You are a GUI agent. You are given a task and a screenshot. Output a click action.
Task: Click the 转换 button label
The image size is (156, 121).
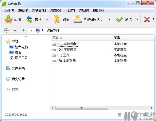38,19
